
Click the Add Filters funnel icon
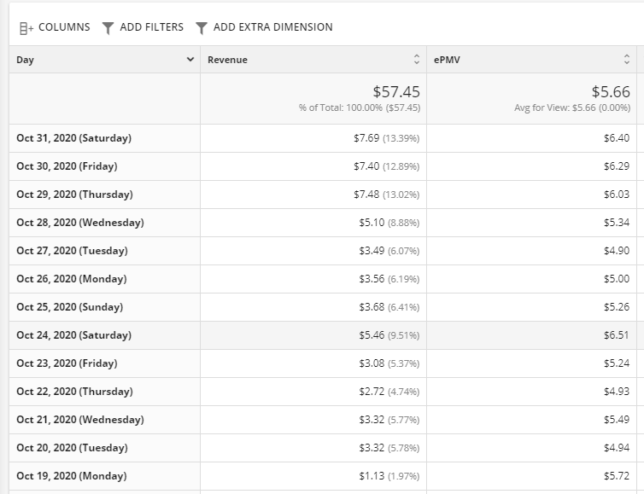pyautogui.click(x=108, y=28)
